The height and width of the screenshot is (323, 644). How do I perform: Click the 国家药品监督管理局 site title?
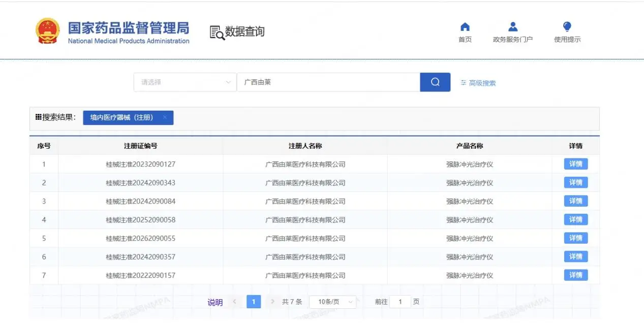pyautogui.click(x=129, y=27)
